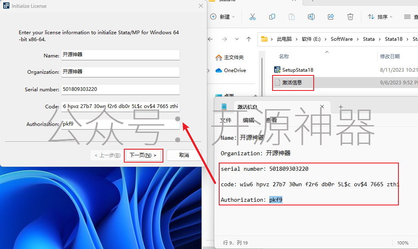Navigate to Stata breadcrumb folder
Screen dimensions: 418x249
[x=369, y=39]
